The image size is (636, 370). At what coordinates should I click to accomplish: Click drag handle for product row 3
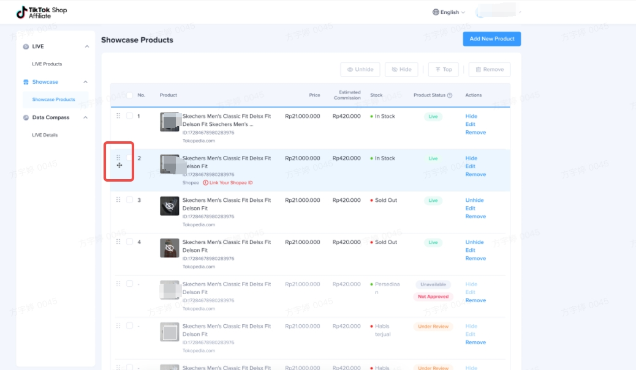pyautogui.click(x=118, y=200)
